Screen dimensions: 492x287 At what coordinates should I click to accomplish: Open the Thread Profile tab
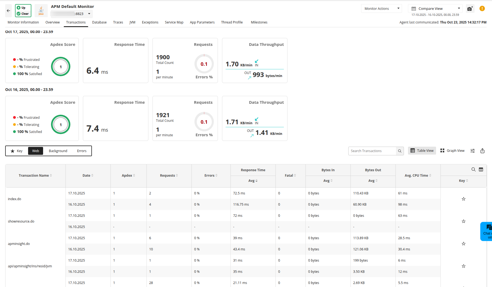coord(232,22)
